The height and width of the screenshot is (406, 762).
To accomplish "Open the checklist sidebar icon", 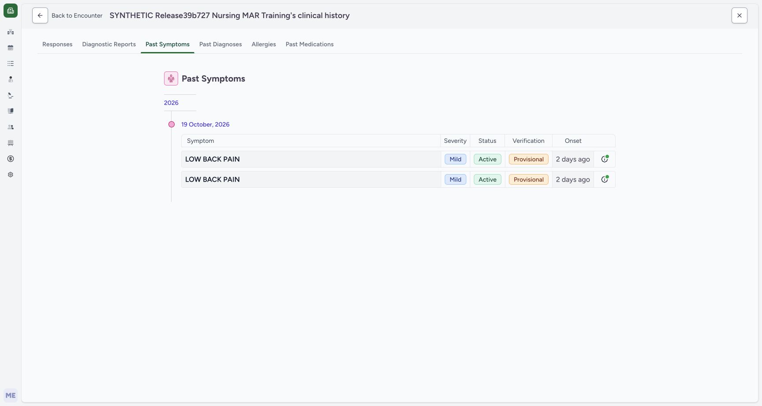I will 11,63.
